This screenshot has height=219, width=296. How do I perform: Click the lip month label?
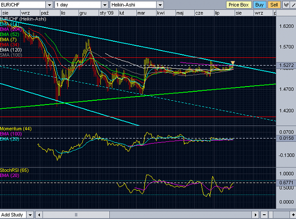point(217,13)
